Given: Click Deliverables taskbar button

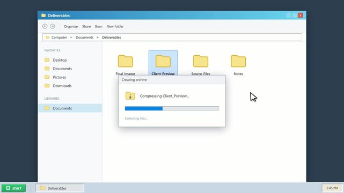Looking at the screenshot, I should click(60, 188).
